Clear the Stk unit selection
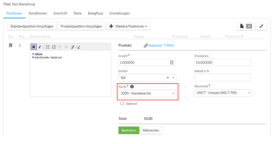This screenshot has width=274, height=144. [x=168, y=78]
